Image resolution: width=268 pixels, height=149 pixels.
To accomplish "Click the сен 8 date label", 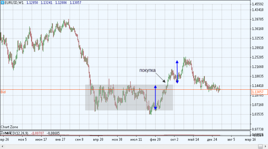I will tap(79, 140).
